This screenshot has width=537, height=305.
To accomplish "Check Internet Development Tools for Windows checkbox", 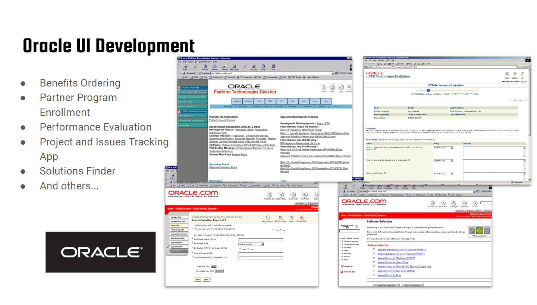I will point(374,249).
